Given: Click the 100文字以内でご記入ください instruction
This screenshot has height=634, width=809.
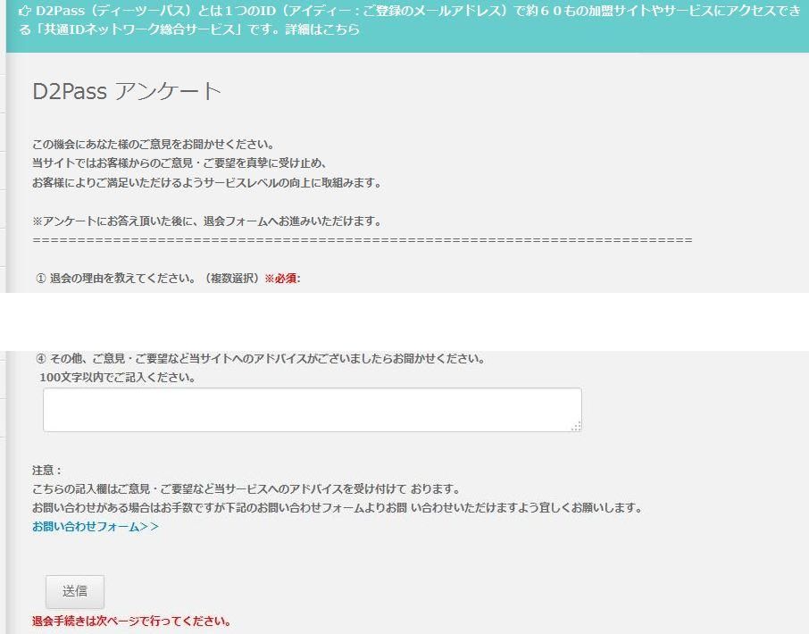Looking at the screenshot, I should tap(118, 378).
